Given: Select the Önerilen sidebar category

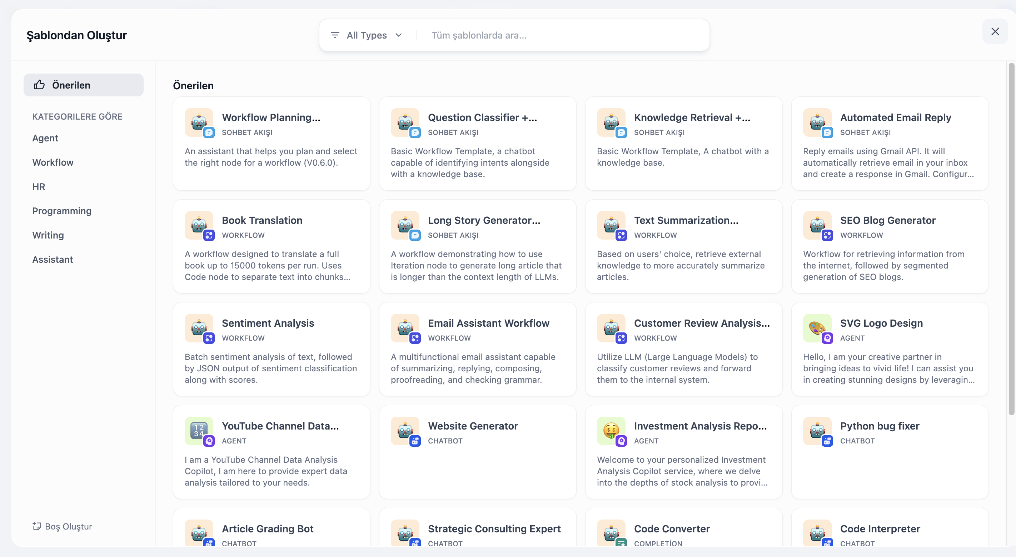Looking at the screenshot, I should [x=83, y=85].
